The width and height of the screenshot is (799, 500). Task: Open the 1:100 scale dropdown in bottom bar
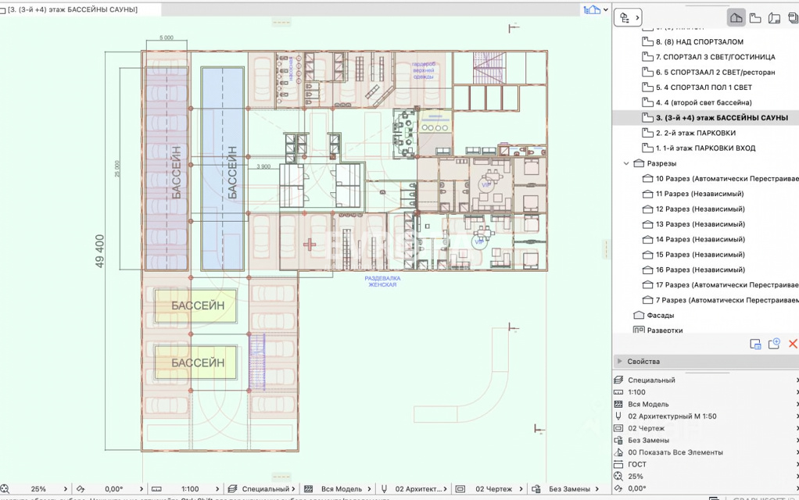pos(190,489)
